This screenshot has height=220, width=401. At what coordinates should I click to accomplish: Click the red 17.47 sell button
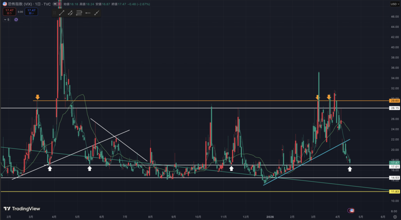[x=9, y=12]
